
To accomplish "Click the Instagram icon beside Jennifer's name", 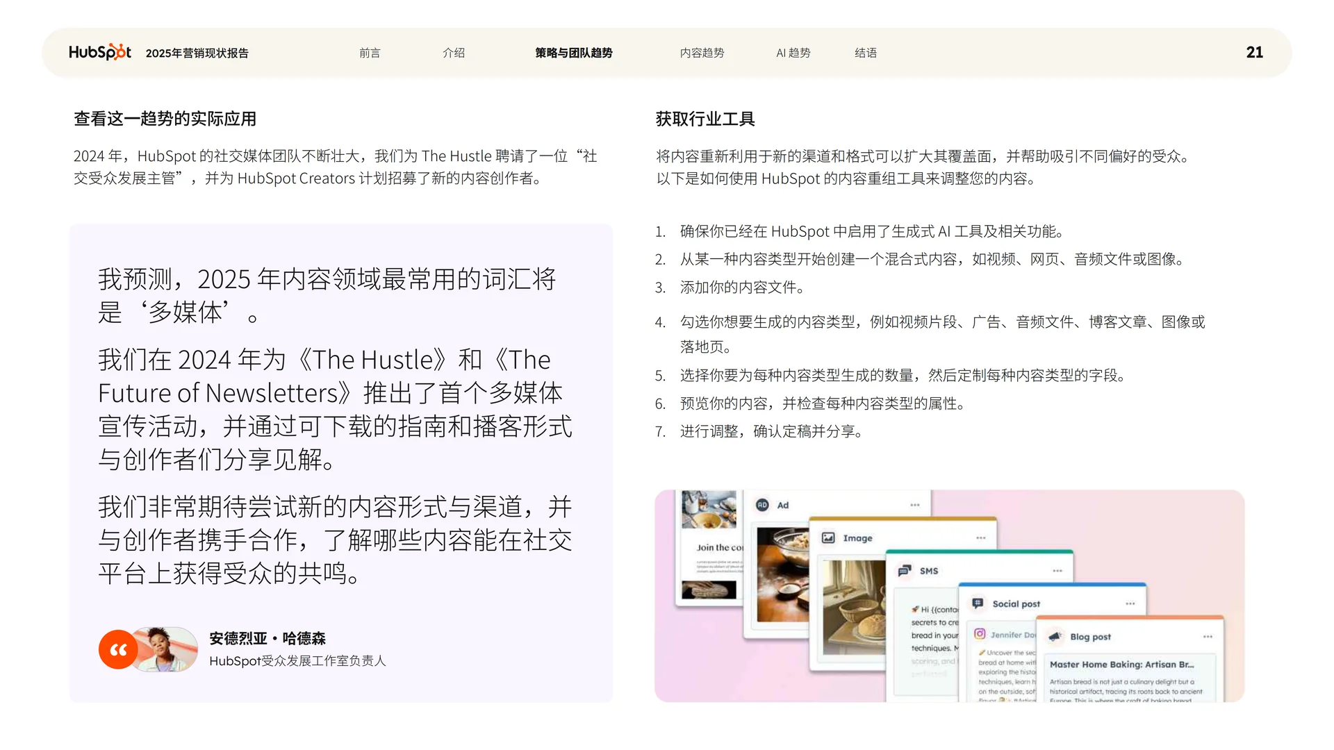I will 980,635.
